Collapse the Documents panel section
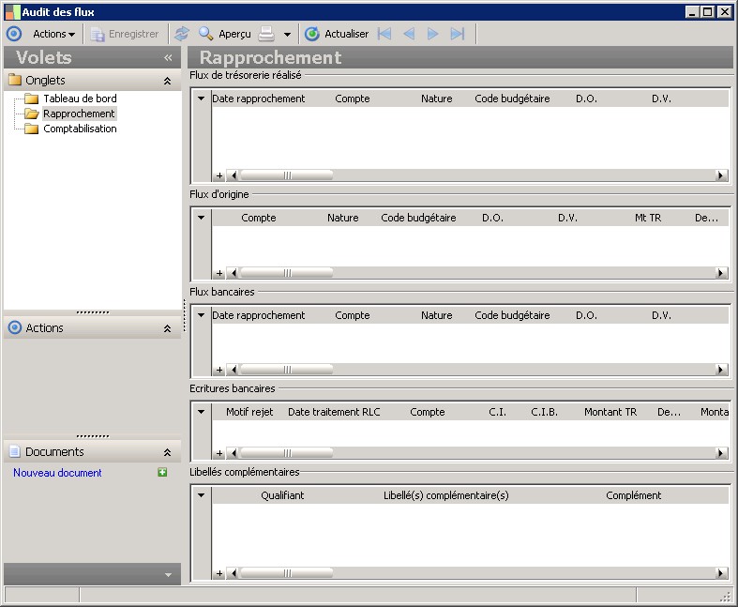 pos(167,452)
